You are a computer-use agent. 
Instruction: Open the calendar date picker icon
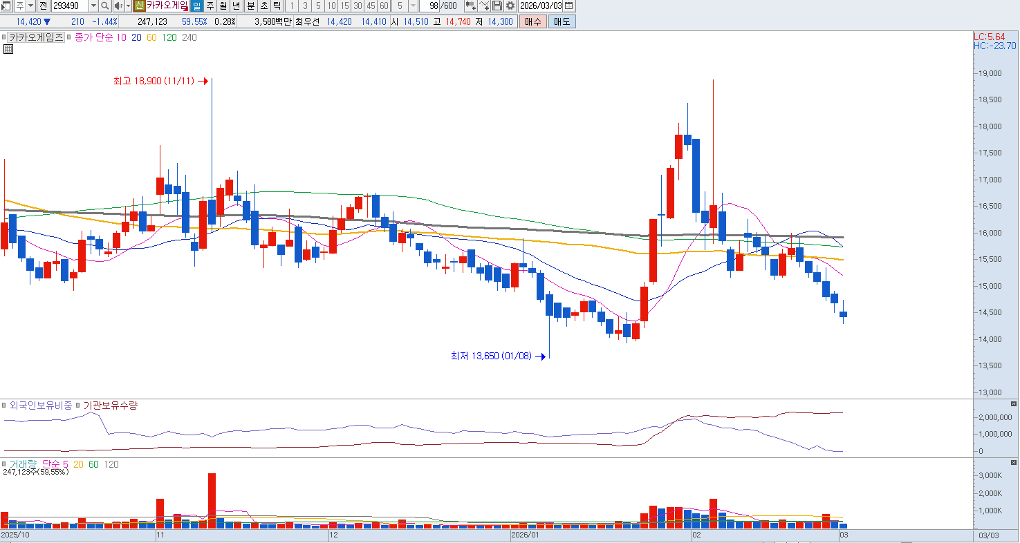569,6
